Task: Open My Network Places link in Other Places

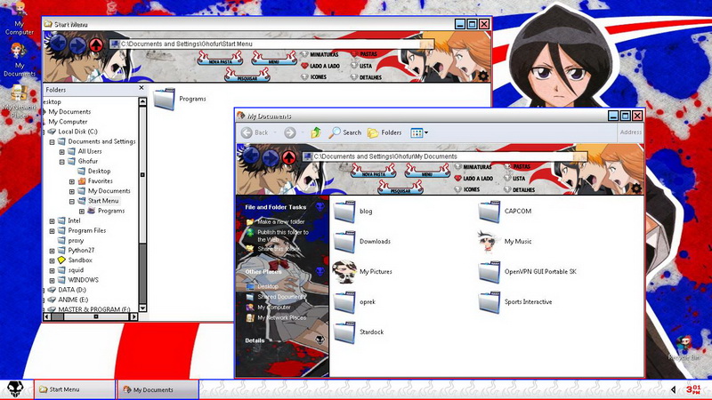Action: pos(281,318)
